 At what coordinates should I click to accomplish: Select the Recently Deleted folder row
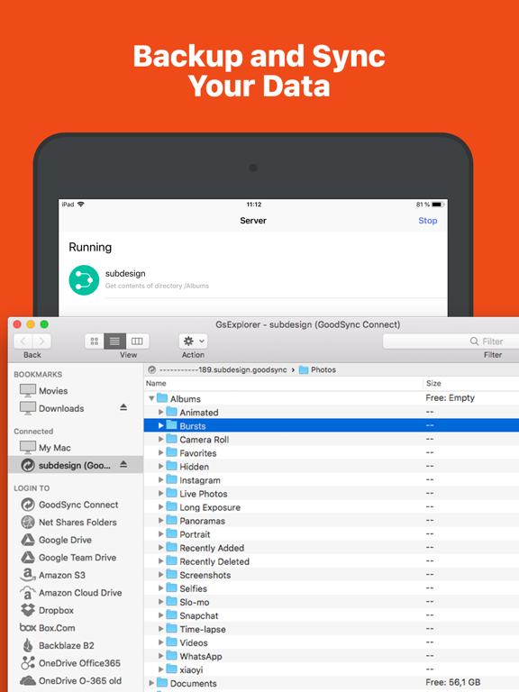tap(332, 561)
